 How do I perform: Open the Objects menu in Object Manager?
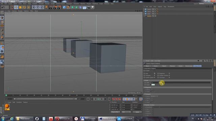(160, 7)
